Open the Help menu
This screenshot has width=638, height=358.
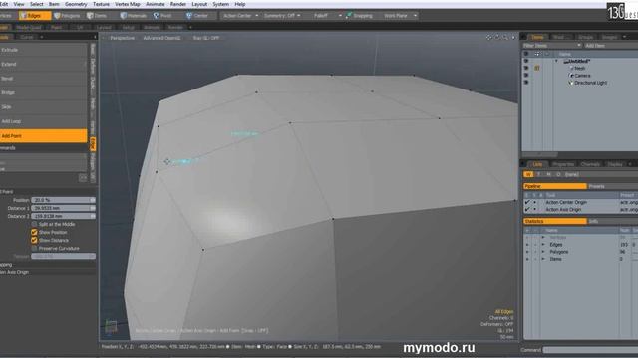point(240,4)
